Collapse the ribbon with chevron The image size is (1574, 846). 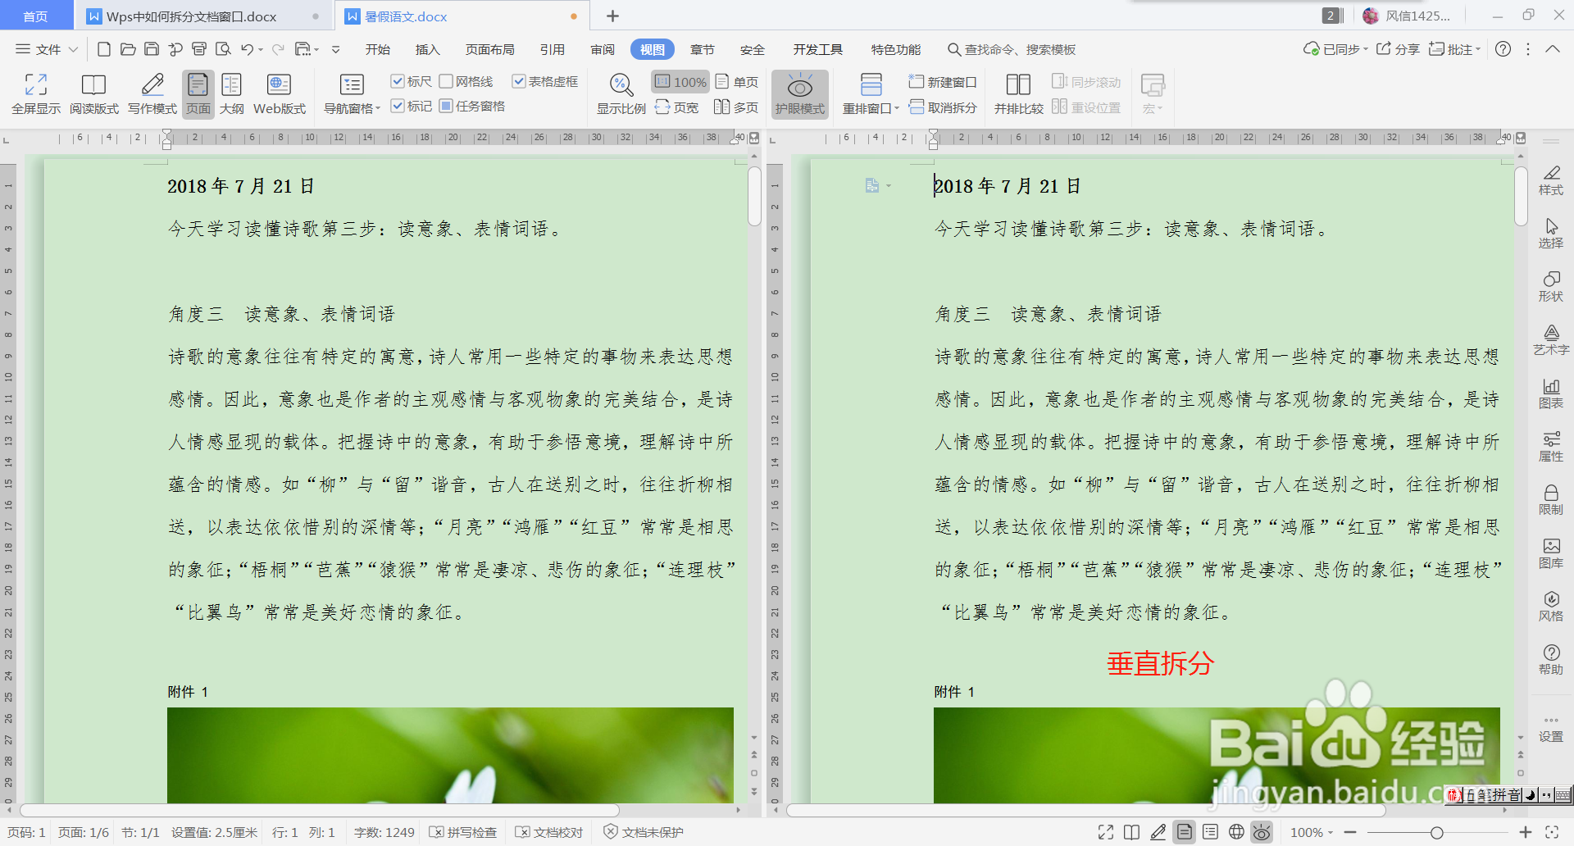coord(1553,49)
